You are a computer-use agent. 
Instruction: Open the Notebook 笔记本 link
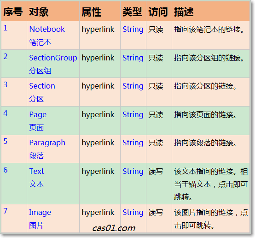point(47,36)
